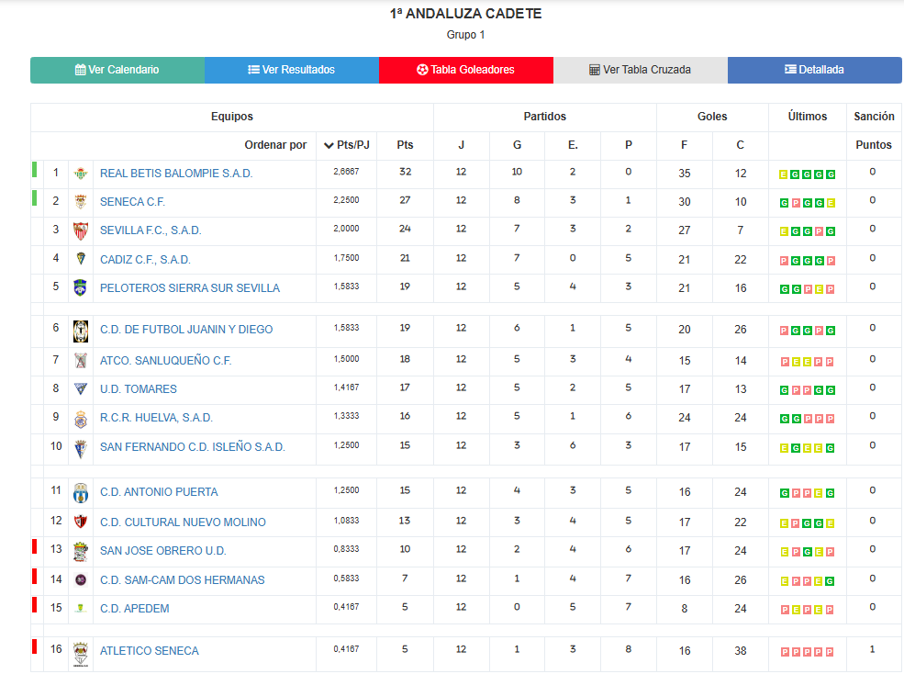Open C.D. APEDEM team link
904x674 pixels.
[x=134, y=608]
